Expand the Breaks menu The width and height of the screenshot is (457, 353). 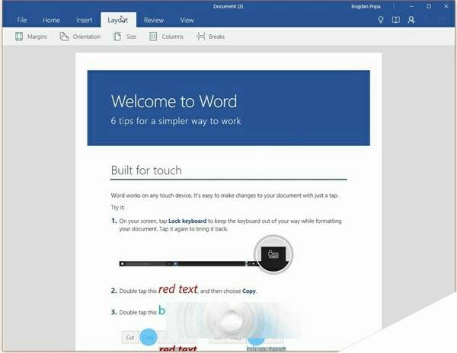tap(210, 37)
